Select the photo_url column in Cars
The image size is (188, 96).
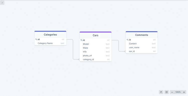coord(96,56)
